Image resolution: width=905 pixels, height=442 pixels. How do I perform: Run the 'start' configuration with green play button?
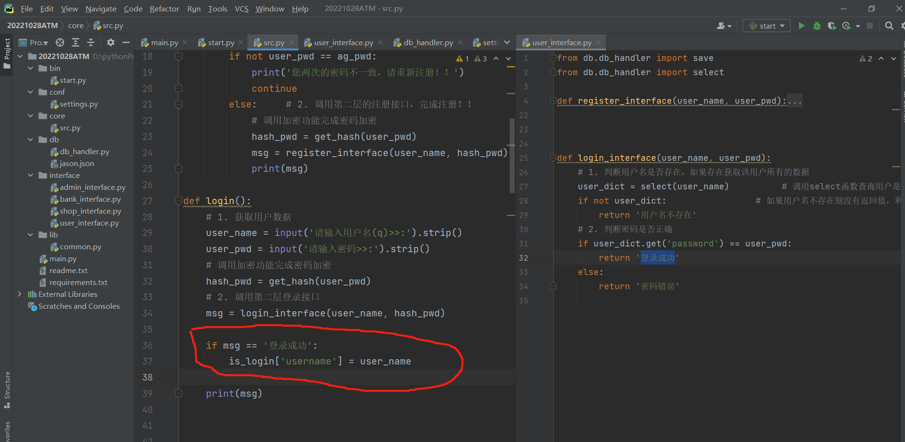pyautogui.click(x=801, y=26)
